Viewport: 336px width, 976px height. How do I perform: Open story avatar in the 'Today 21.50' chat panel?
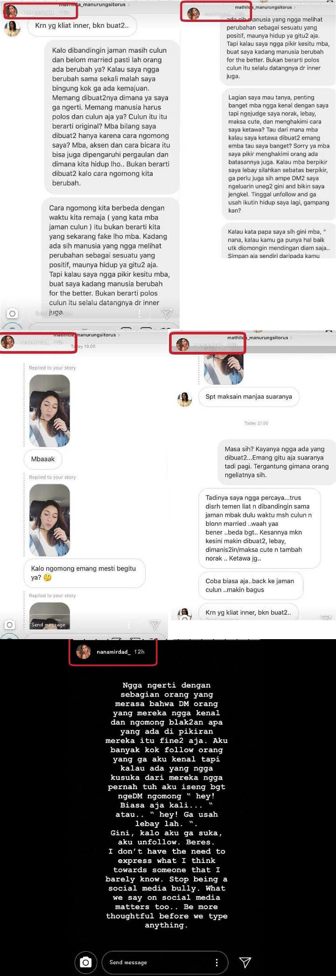coord(182,344)
